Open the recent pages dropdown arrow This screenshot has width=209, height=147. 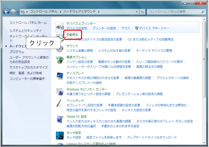(x=18, y=12)
